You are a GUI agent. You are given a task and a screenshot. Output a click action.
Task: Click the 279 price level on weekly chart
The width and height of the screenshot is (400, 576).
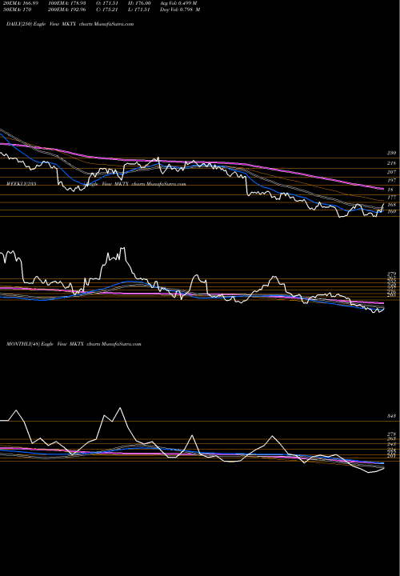(x=391, y=274)
